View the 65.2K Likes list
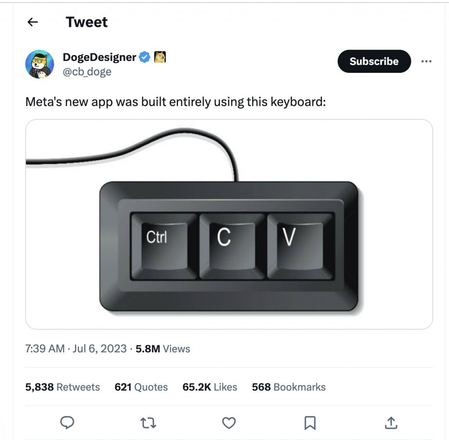 (x=210, y=387)
